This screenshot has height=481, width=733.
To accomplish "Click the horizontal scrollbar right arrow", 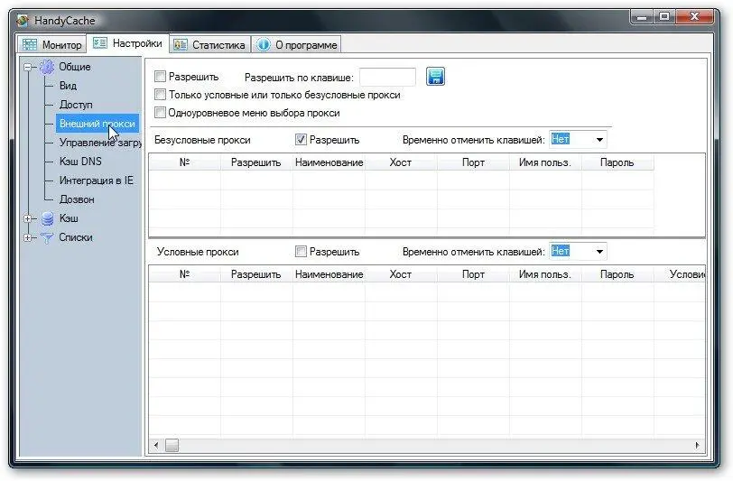I will click(698, 445).
